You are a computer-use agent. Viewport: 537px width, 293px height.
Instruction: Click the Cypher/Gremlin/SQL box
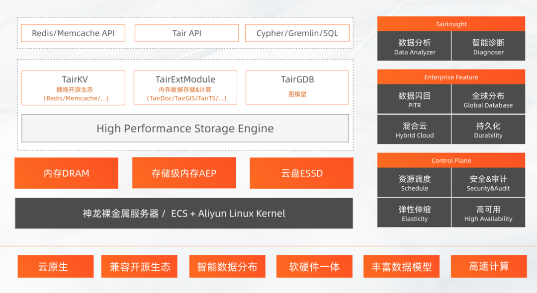tap(297, 33)
